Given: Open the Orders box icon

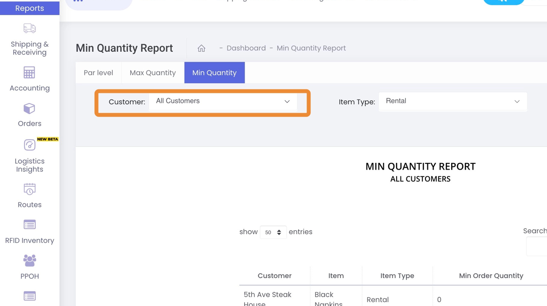Looking at the screenshot, I should pyautogui.click(x=29, y=109).
